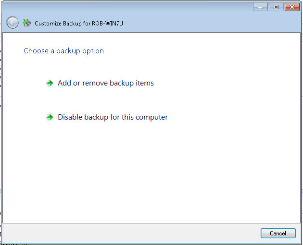Minimize the Customize Backup window
Image resolution: width=303 pixels, height=245 pixels.
(261, 7)
